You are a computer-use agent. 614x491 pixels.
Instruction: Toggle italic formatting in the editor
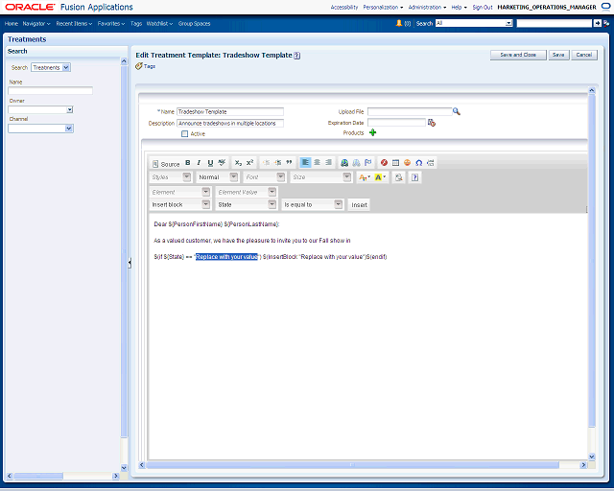(199, 163)
